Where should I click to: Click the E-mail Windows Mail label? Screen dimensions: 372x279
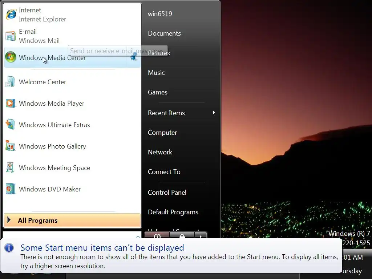coord(39,36)
